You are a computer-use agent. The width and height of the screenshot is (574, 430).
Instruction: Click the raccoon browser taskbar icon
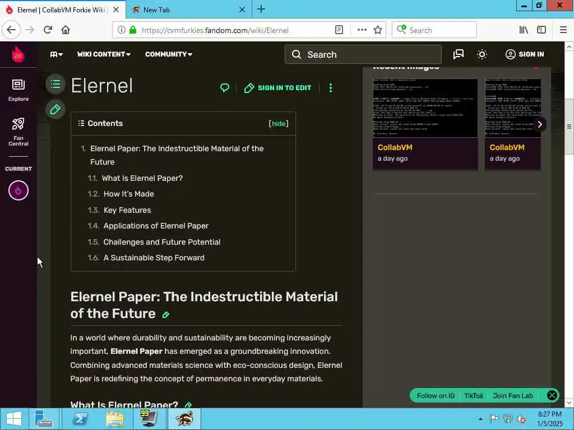184,419
